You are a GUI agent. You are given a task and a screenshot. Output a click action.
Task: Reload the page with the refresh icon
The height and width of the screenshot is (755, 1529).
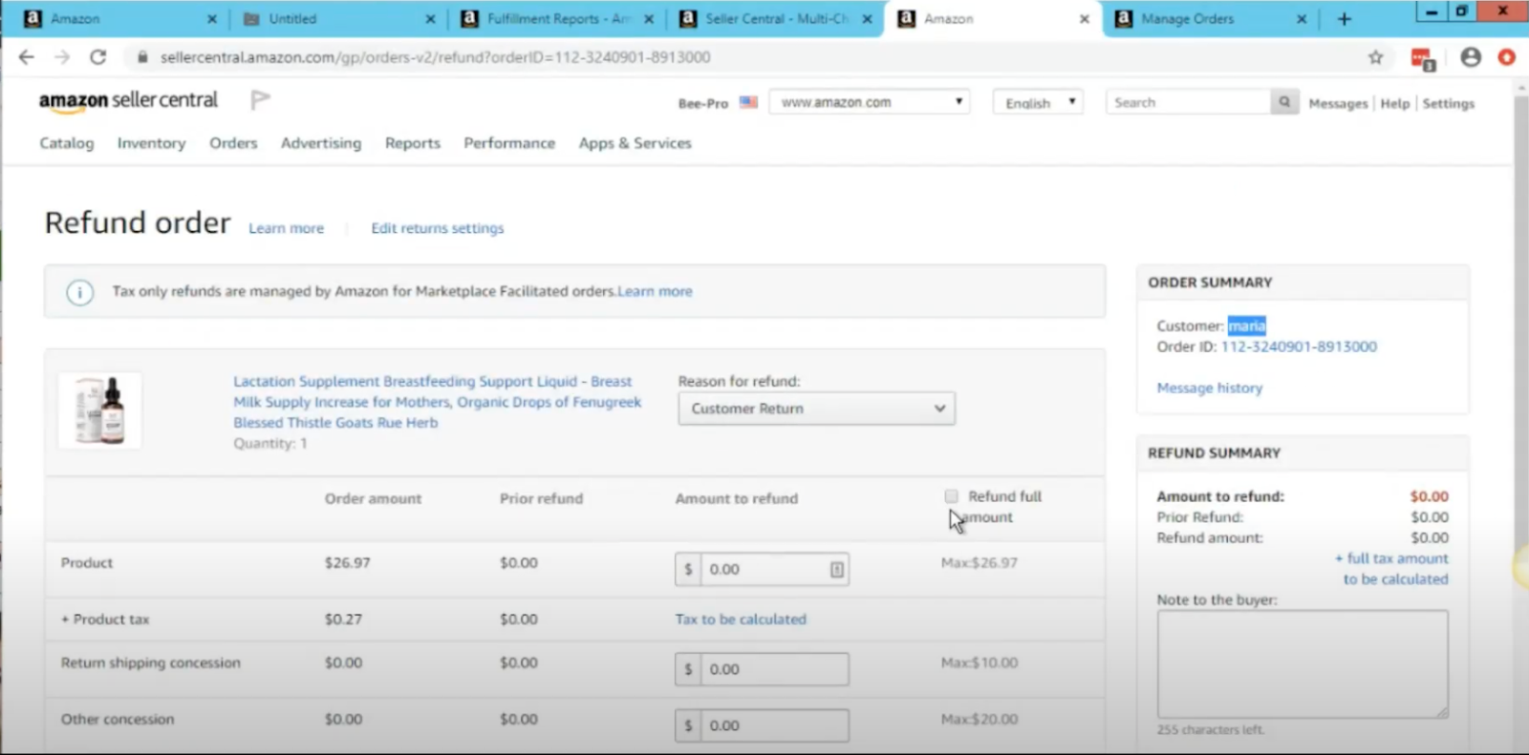(x=97, y=57)
